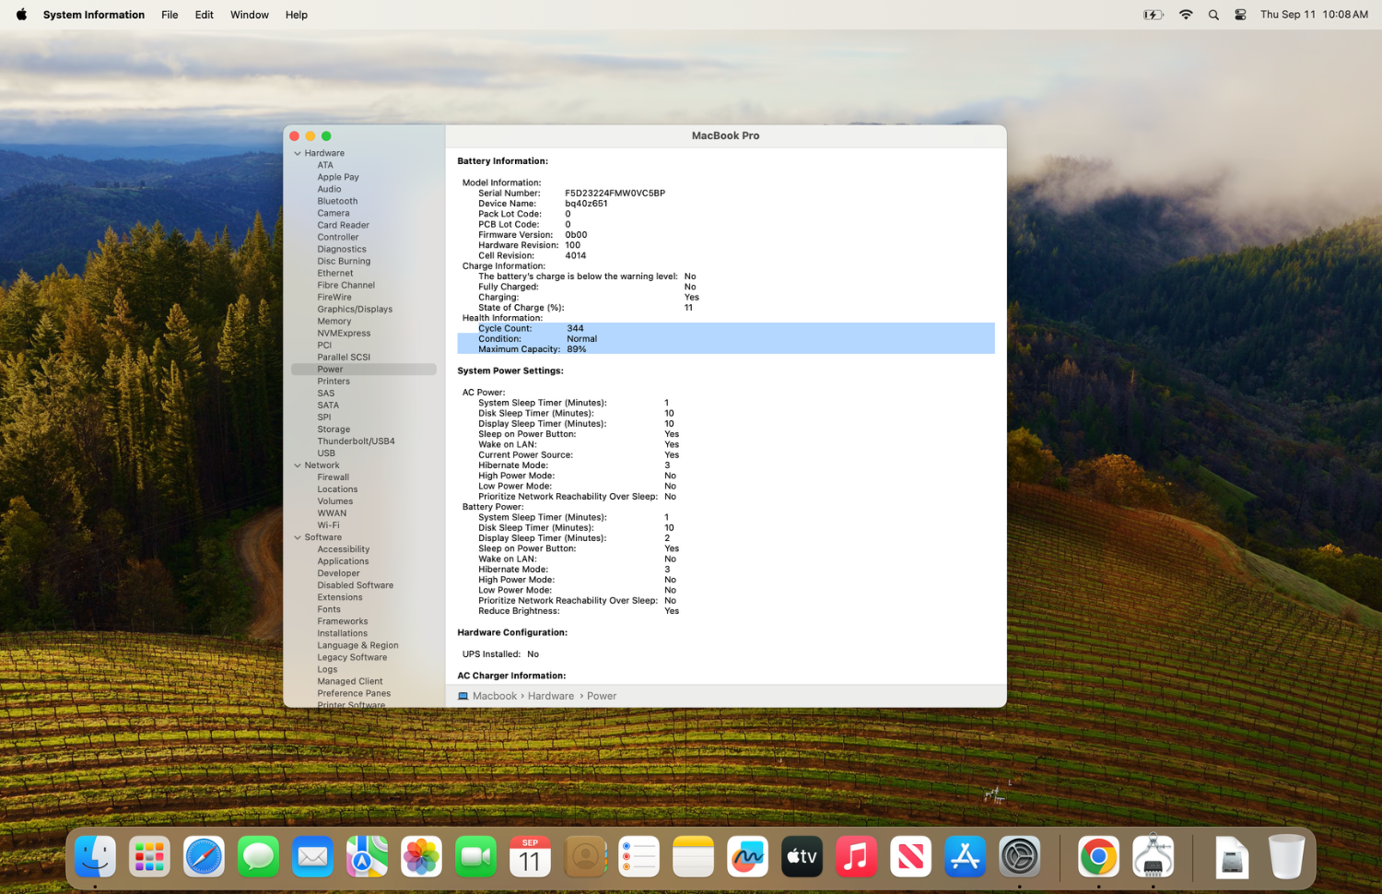Open Music app in Dock
1382x894 pixels.
pyautogui.click(x=856, y=856)
